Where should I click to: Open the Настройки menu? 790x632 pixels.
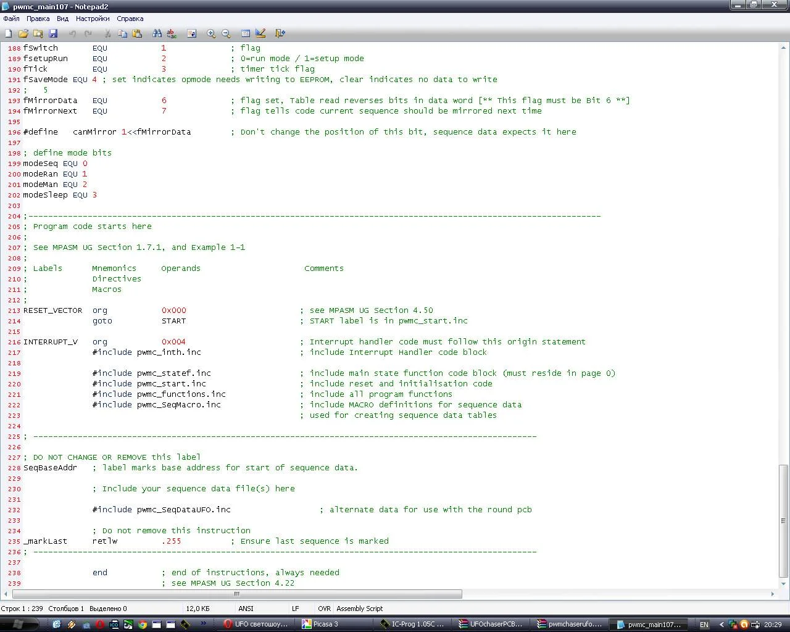93,19
